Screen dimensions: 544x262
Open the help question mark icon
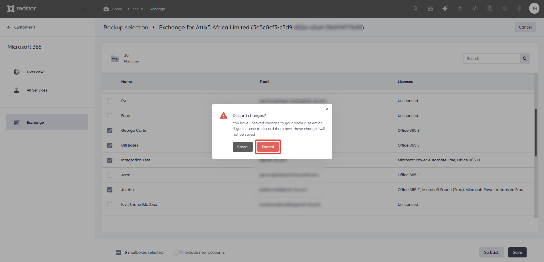tap(460, 9)
